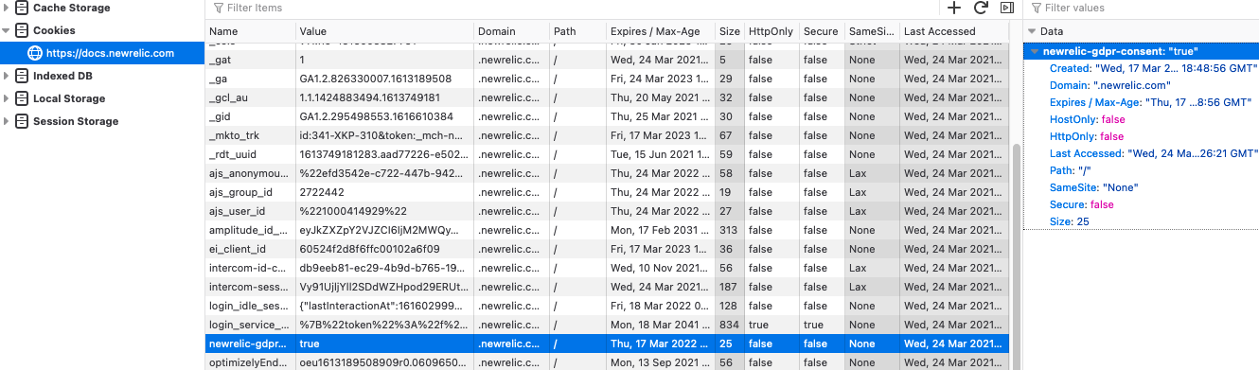Click value 2722442 of ajs_group_id
This screenshot has height=370, width=1259.
320,192
